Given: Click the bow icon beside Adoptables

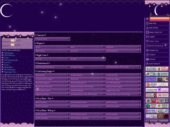Looking at the screenshot, I should coord(3,67).
